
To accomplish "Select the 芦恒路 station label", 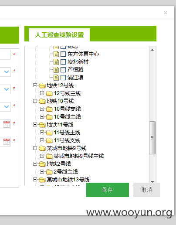I will 75,70.
